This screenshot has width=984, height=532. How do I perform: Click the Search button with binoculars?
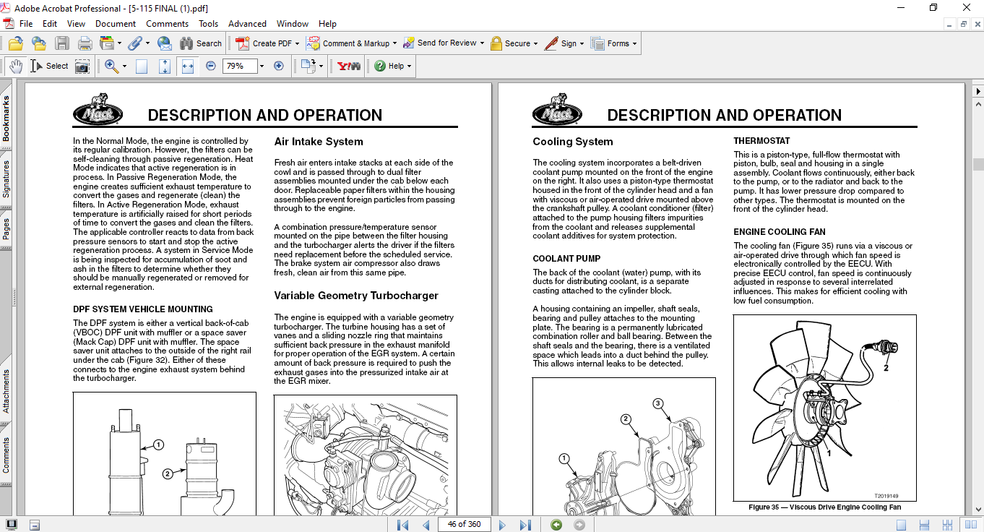[201, 43]
